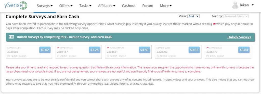Click the red flag icon on PureSpectrum survey

[108, 48]
